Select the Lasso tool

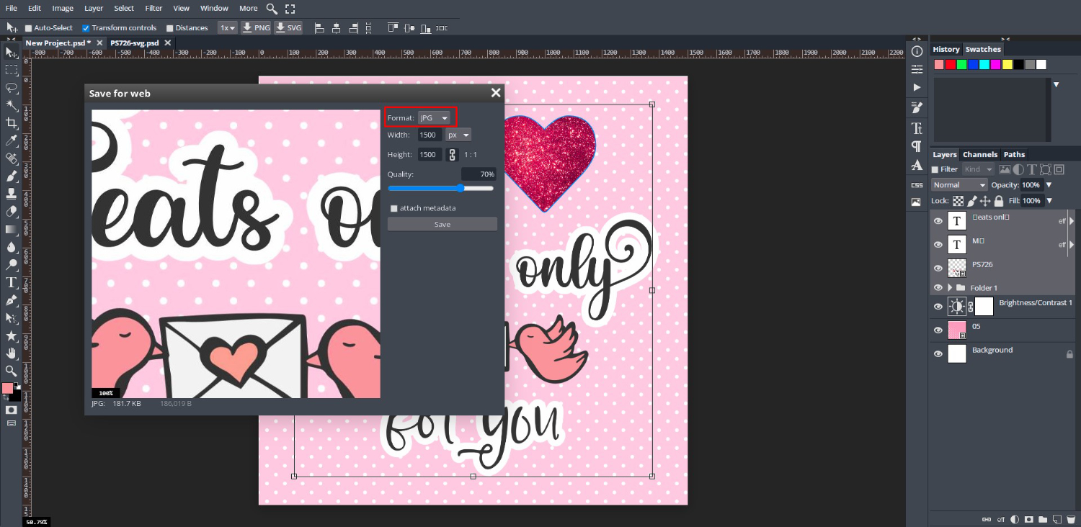tap(11, 88)
